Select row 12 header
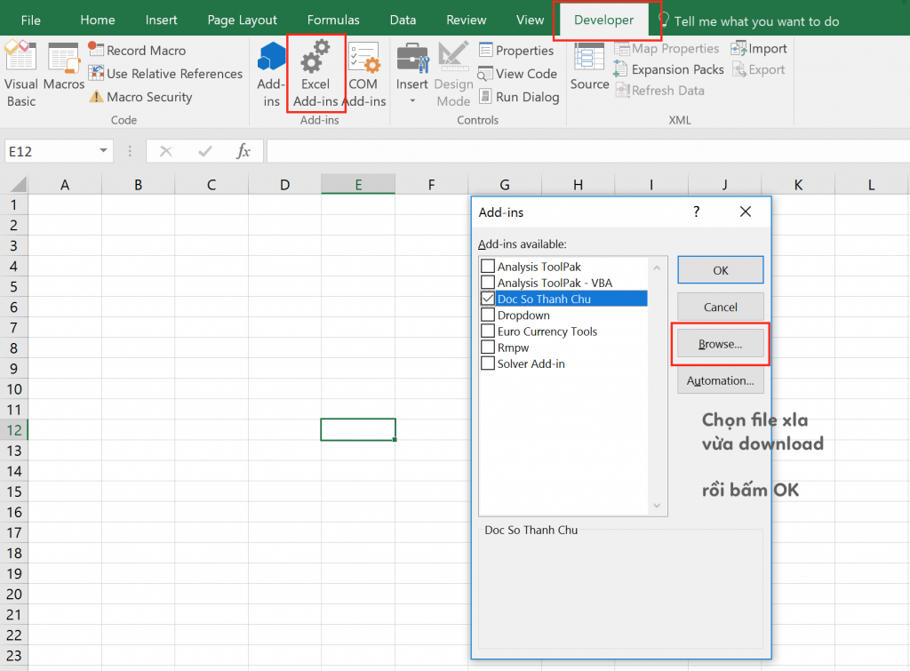This screenshot has height=671, width=910. click(x=14, y=430)
